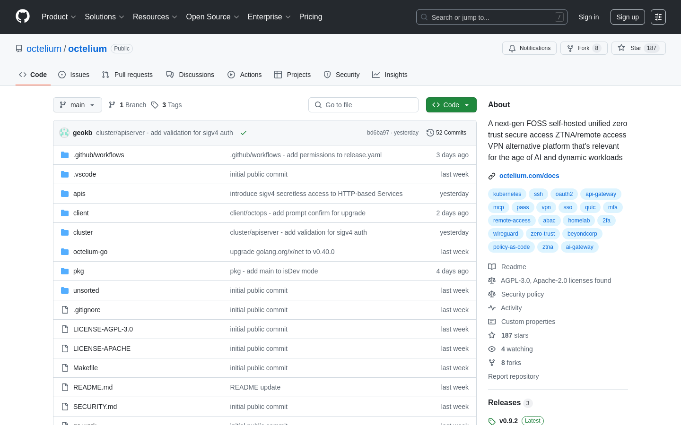Switch to the Insights tab
681x425 pixels.
[390, 75]
